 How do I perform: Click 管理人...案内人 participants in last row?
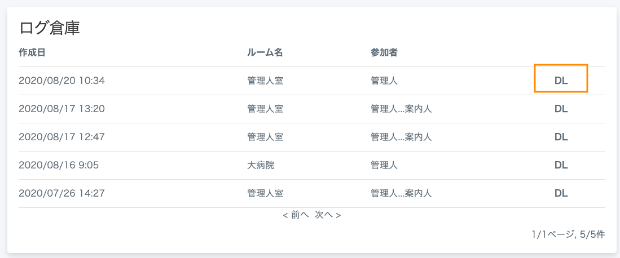(401, 193)
